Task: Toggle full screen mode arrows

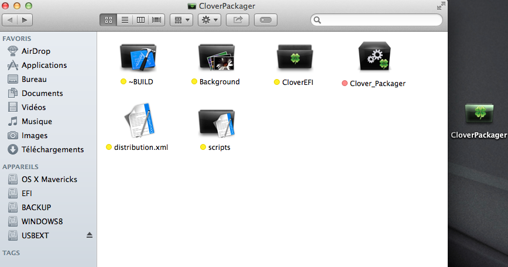Action: (441, 6)
